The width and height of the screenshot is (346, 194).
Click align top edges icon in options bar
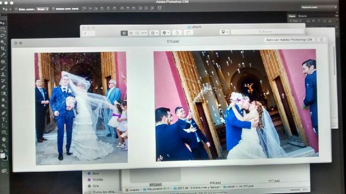(84, 8)
